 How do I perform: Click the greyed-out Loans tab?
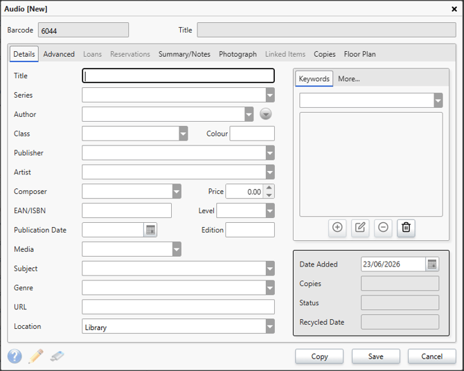pos(92,54)
